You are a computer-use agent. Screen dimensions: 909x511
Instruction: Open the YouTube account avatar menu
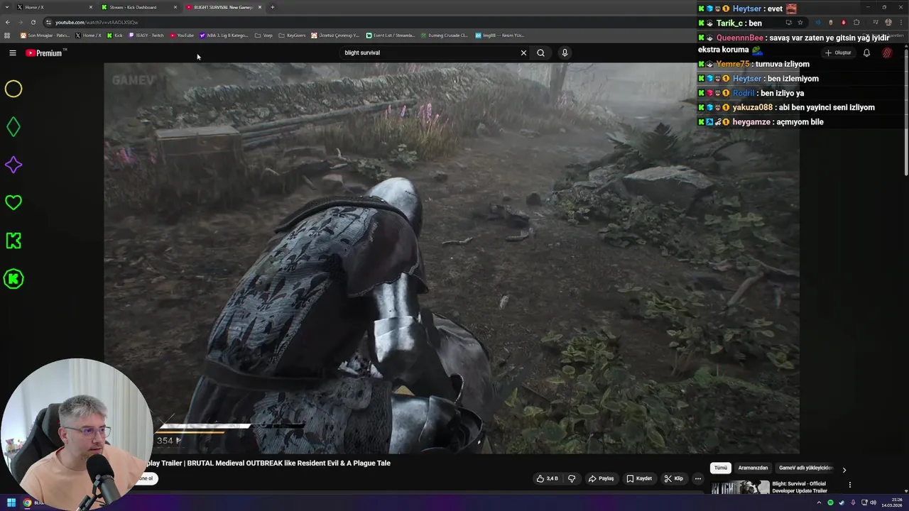(887, 53)
